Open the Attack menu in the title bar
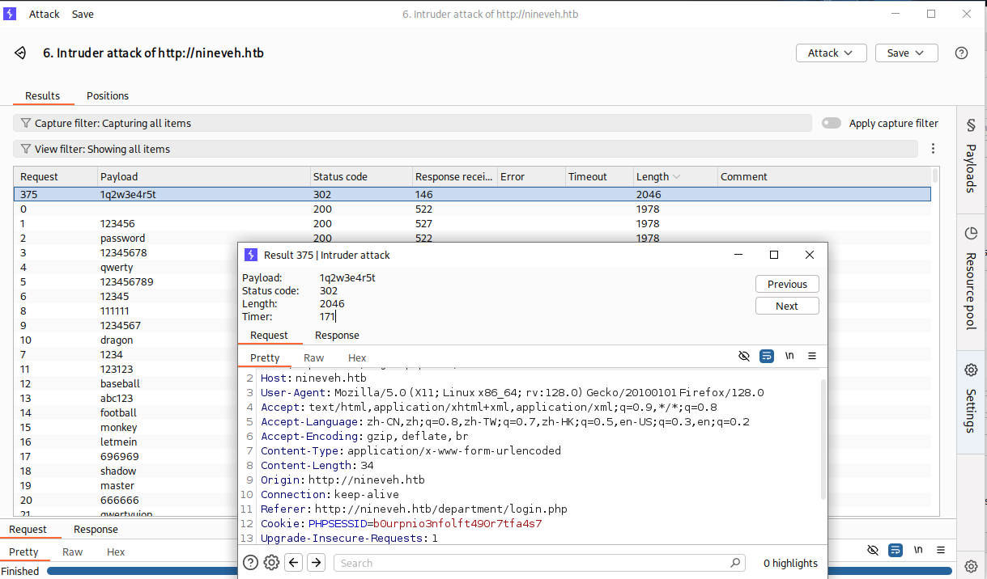Screen dimensions: 987x579 [45, 14]
